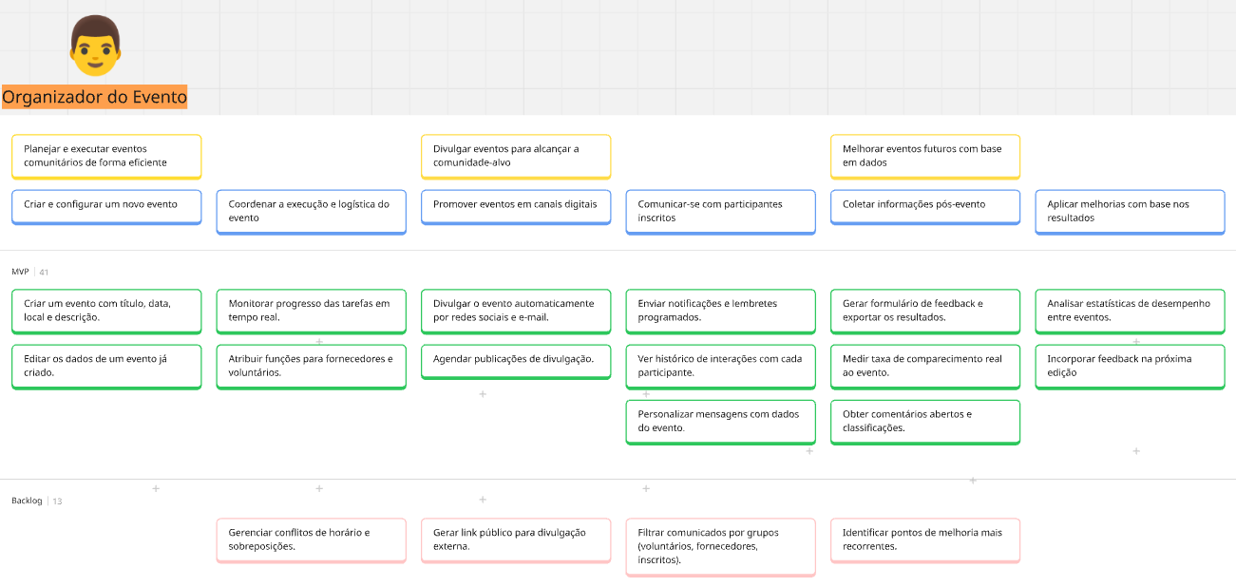Click plus icon above Identificar pontos de melhoria card
The height and width of the screenshot is (587, 1236).
pos(973,481)
